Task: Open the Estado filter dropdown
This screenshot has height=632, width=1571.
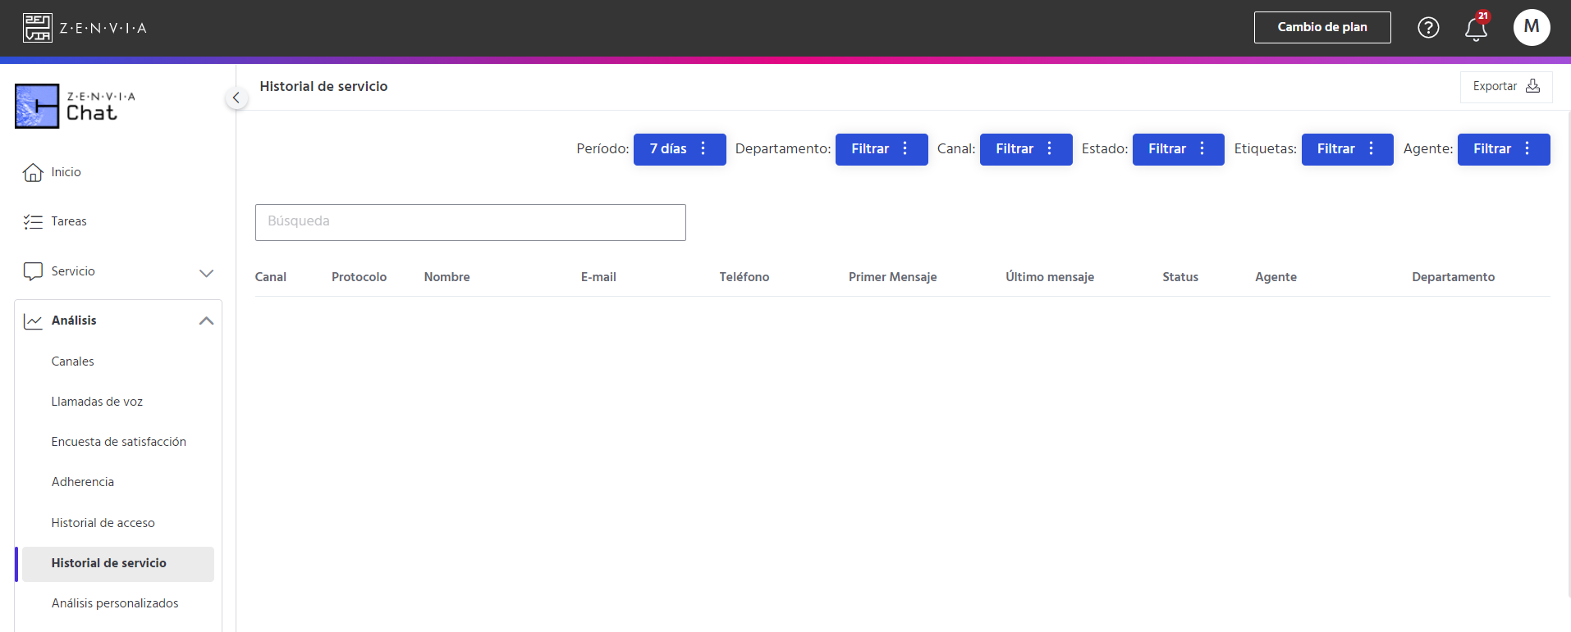Action: click(x=1179, y=149)
